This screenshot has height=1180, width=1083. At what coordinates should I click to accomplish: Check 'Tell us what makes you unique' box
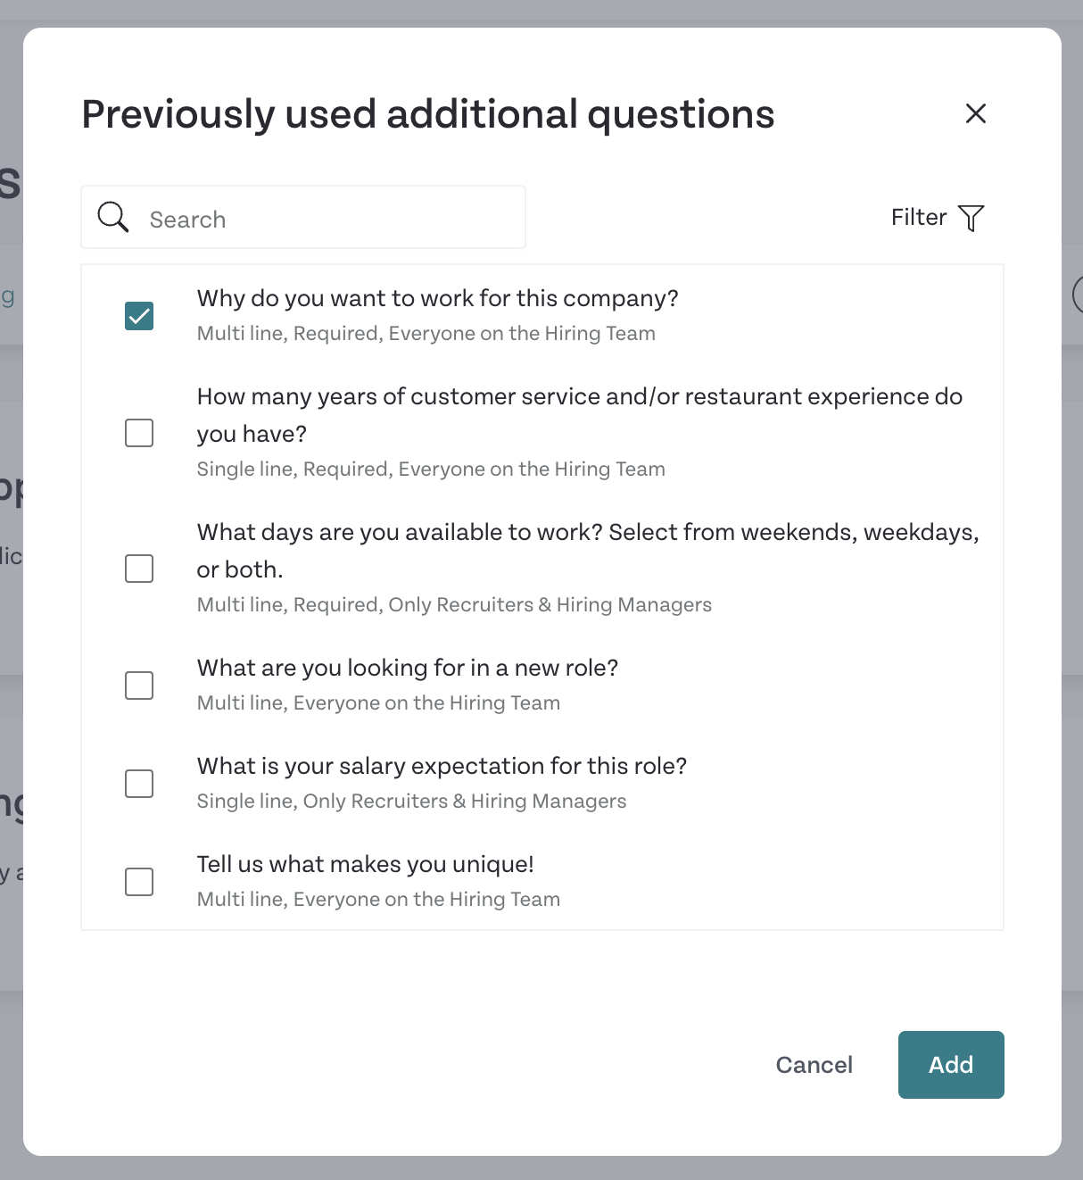139,882
